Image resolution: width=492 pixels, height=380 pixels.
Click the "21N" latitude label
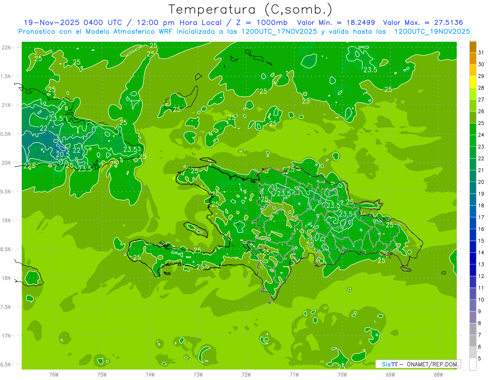pyautogui.click(x=6, y=105)
